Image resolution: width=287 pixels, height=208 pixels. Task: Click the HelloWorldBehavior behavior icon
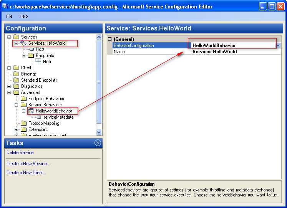(x=31, y=111)
